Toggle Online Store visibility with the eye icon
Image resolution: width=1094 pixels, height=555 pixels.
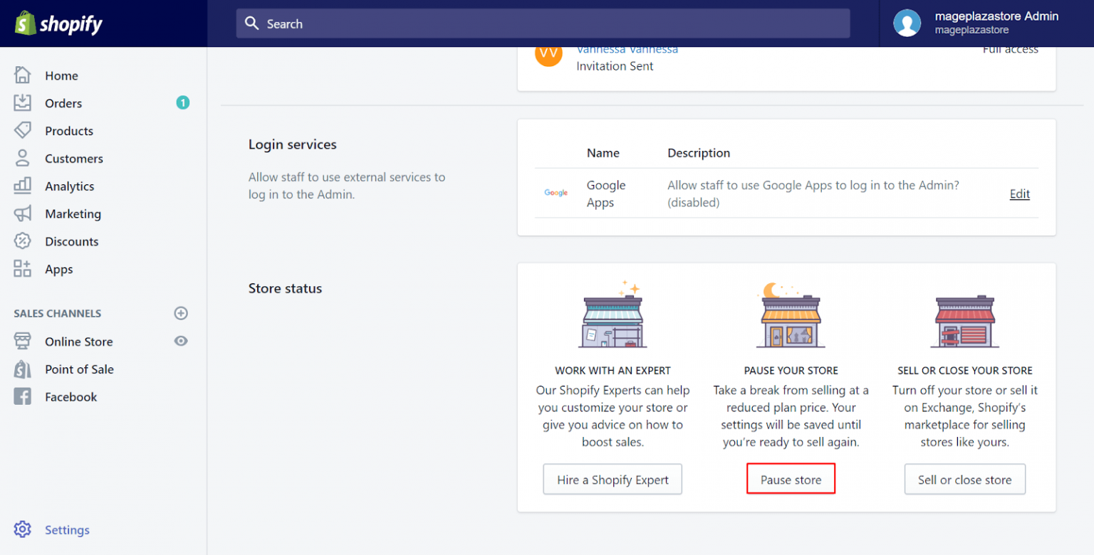[181, 342]
